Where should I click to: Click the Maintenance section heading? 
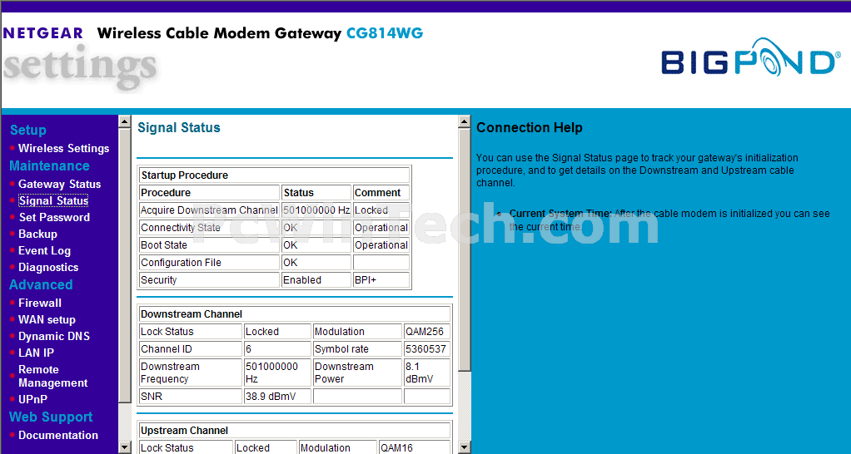(49, 165)
